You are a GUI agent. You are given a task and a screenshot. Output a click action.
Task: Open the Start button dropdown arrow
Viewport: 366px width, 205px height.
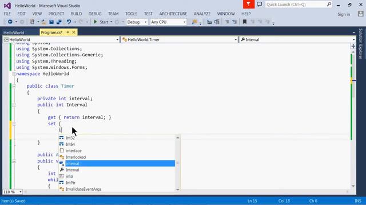(111, 22)
